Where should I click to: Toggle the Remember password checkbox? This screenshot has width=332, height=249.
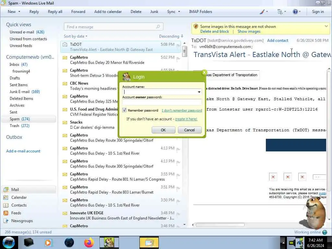point(124,110)
